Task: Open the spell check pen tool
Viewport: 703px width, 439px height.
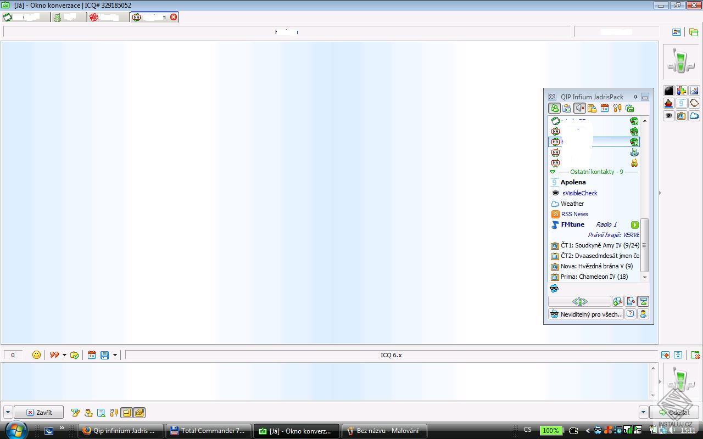Action: coord(75,413)
